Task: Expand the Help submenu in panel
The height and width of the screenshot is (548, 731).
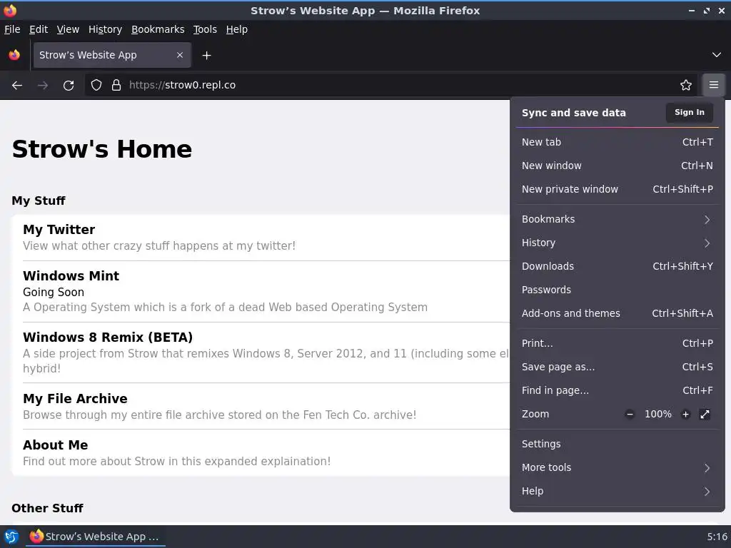Action: 617,491
